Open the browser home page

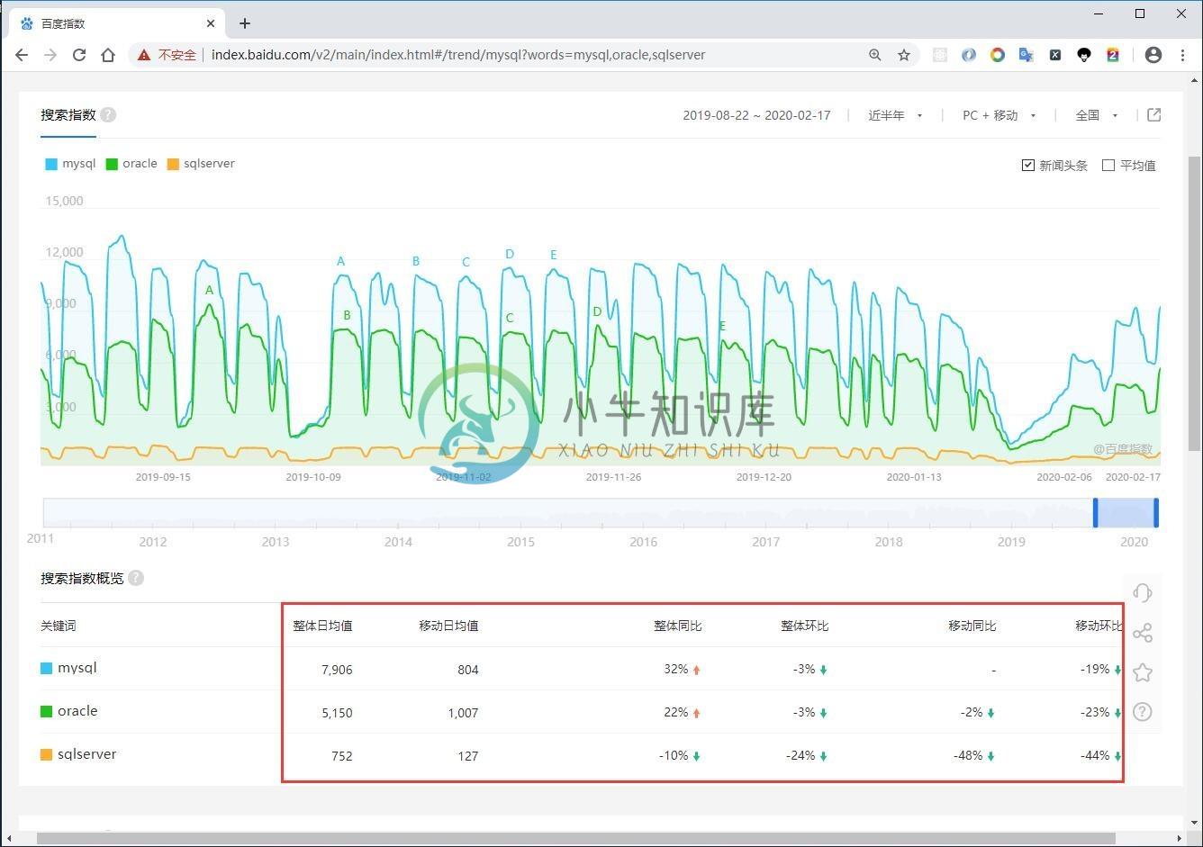[108, 55]
